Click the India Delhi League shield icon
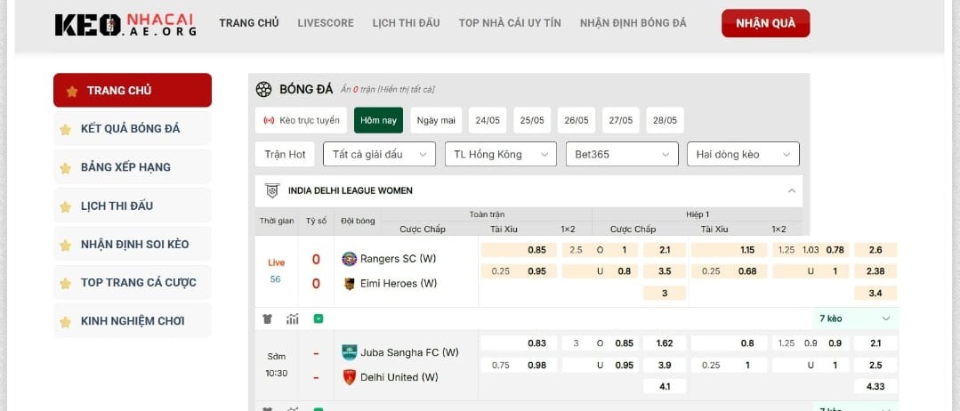The image size is (960, 411). pos(272,190)
